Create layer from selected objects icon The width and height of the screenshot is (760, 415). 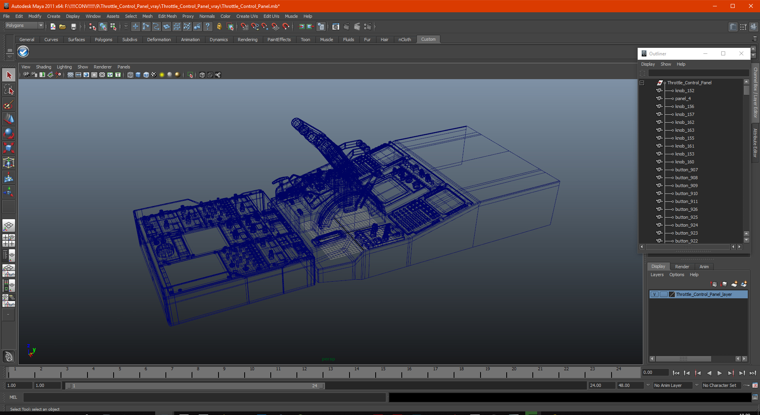tap(744, 284)
